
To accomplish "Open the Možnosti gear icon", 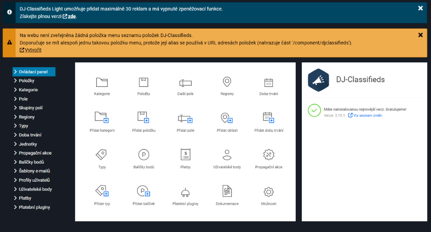I will pyautogui.click(x=269, y=192).
